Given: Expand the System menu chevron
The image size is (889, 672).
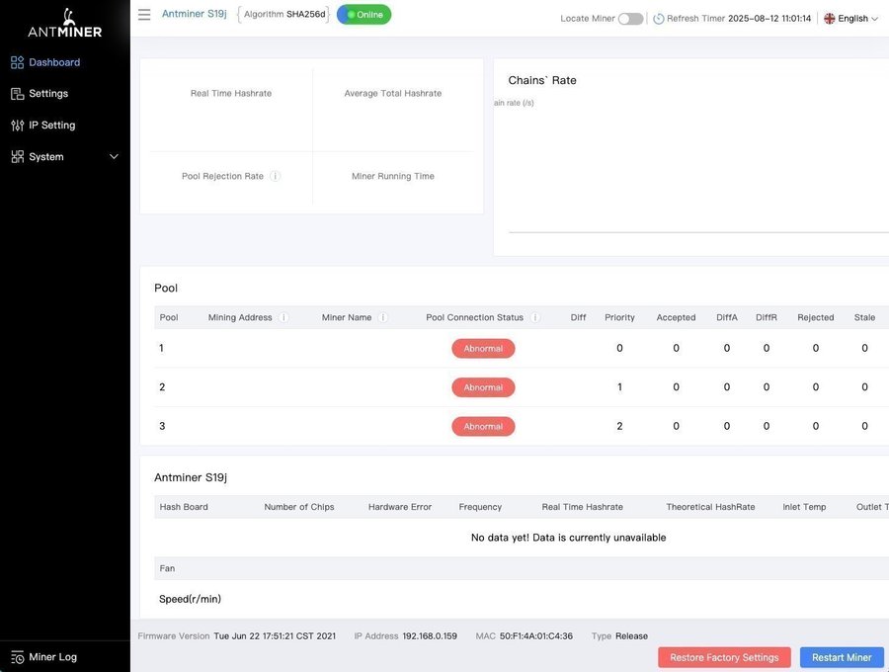Looking at the screenshot, I should [114, 157].
